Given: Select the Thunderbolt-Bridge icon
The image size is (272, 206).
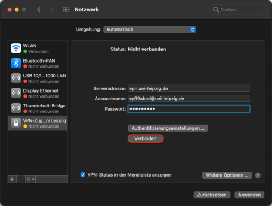Looking at the screenshot, I should pyautogui.click(x=16, y=108).
